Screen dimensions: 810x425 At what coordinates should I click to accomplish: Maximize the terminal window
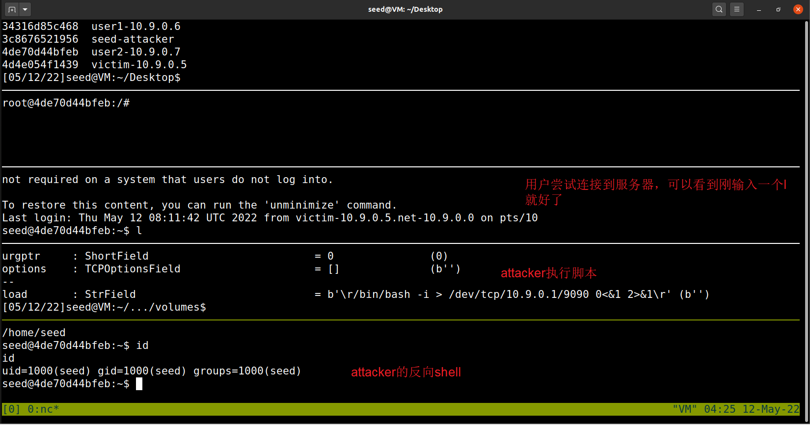click(778, 9)
